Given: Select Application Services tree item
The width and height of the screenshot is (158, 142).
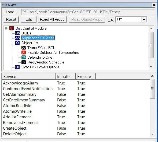Looking at the screenshot, I should tap(38, 38).
